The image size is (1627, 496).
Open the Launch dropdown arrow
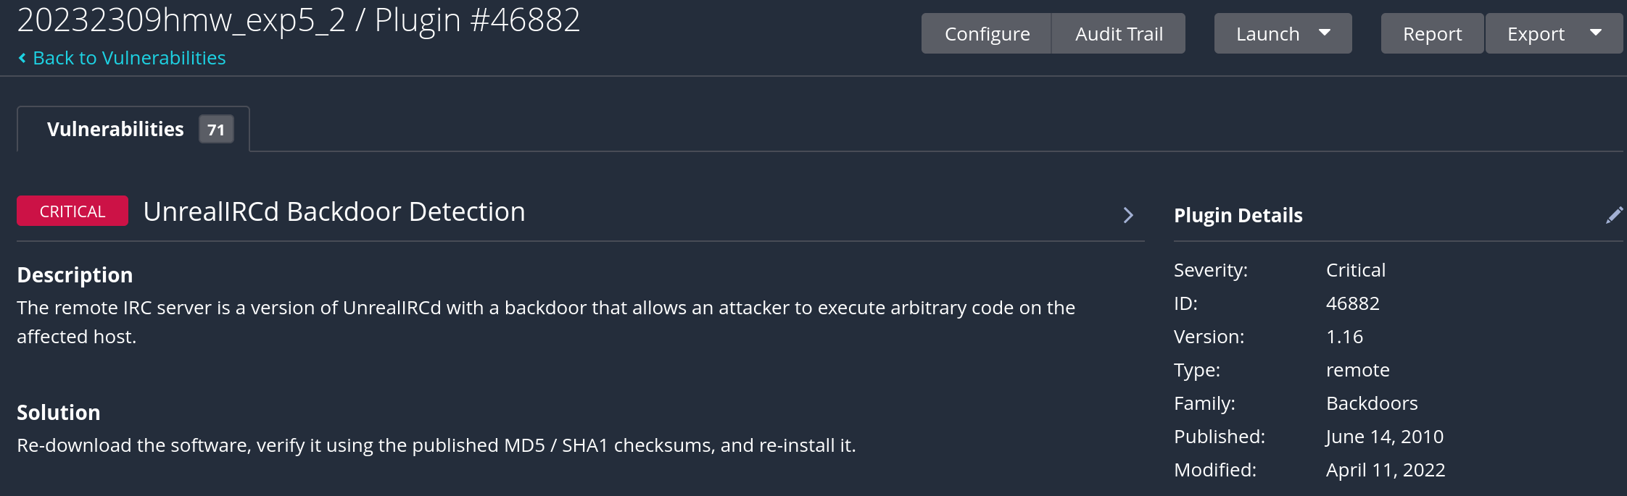coord(1325,33)
